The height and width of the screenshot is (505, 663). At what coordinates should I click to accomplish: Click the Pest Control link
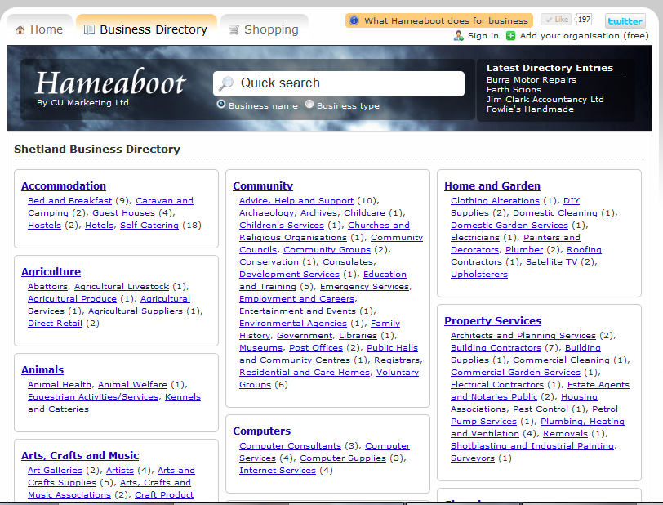coord(541,409)
